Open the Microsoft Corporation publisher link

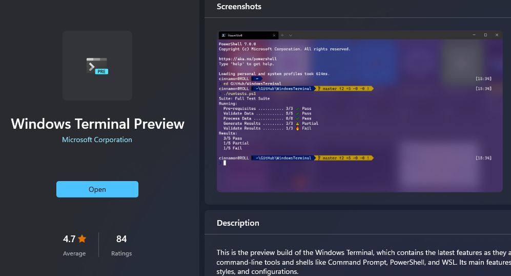97,140
